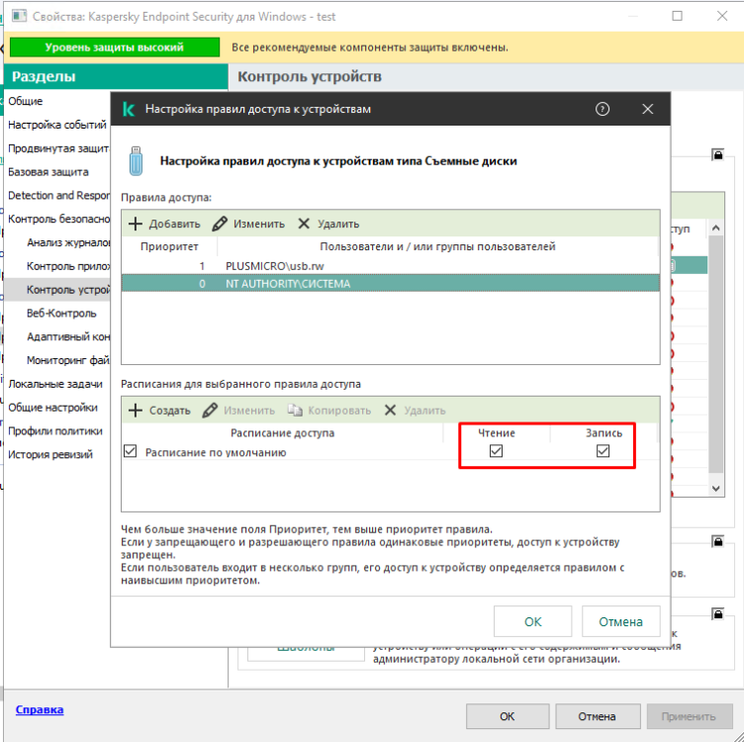Click the scroll down arrow of device list

716,489
